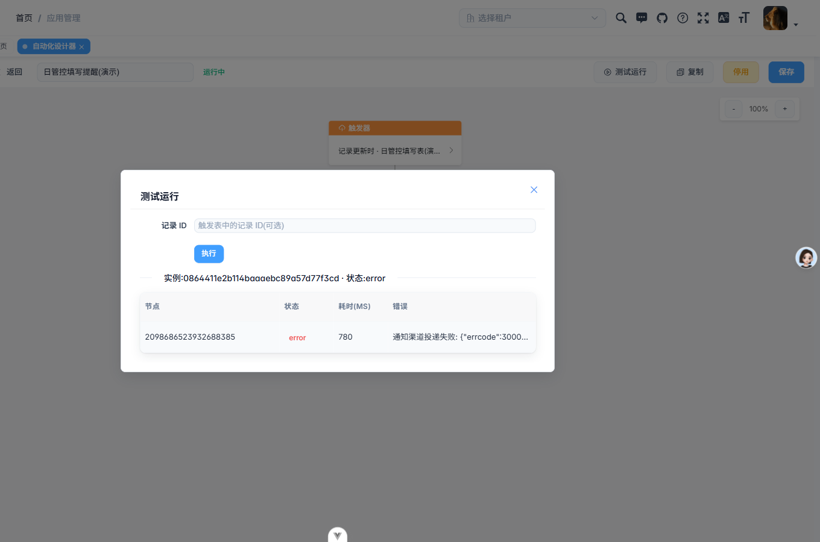Click the 执行 button
Image resolution: width=820 pixels, height=542 pixels.
[x=209, y=254]
